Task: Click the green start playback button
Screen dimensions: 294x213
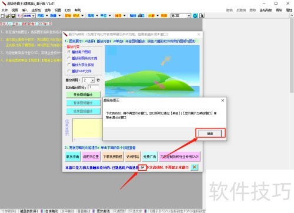Action: tap(83, 94)
